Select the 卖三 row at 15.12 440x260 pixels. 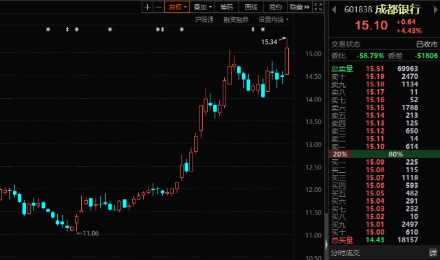click(384, 131)
